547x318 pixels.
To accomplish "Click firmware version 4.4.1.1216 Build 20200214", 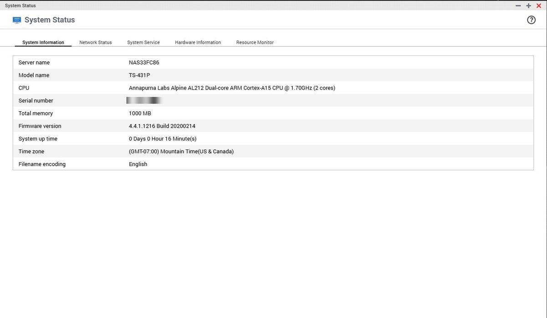I will click(162, 126).
